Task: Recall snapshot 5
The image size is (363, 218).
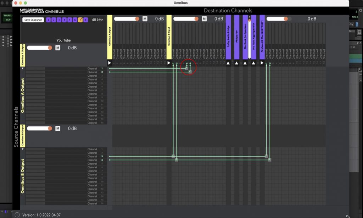Action: [69, 20]
